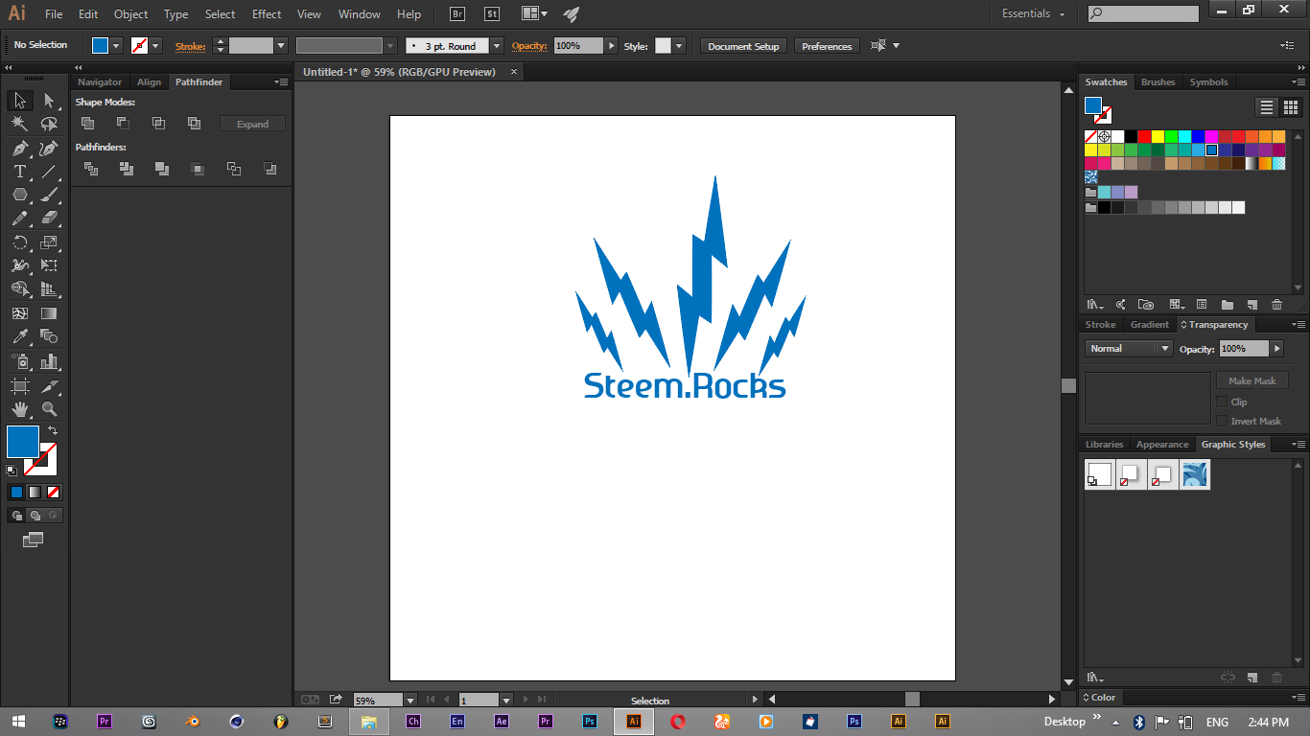Screen dimensions: 1310x736
Task: Open the Essentials workspace dropdown
Action: click(x=1033, y=13)
